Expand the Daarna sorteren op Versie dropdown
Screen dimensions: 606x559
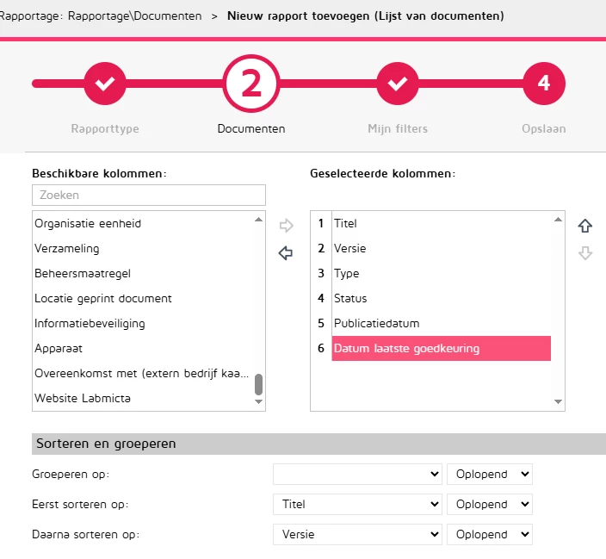(358, 534)
